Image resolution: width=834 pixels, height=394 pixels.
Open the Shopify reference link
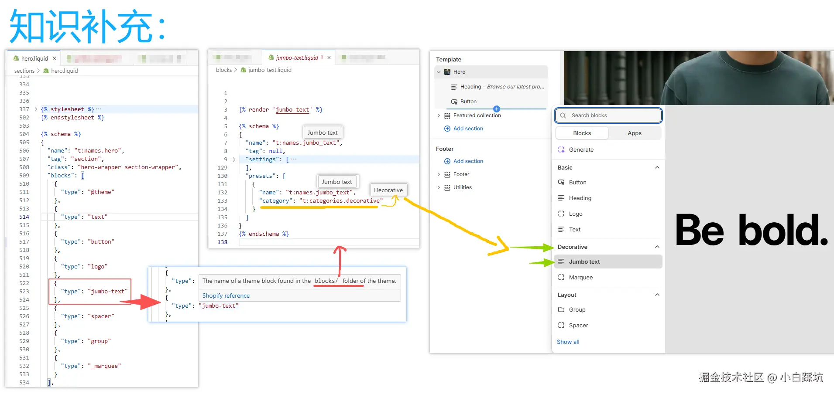(226, 295)
